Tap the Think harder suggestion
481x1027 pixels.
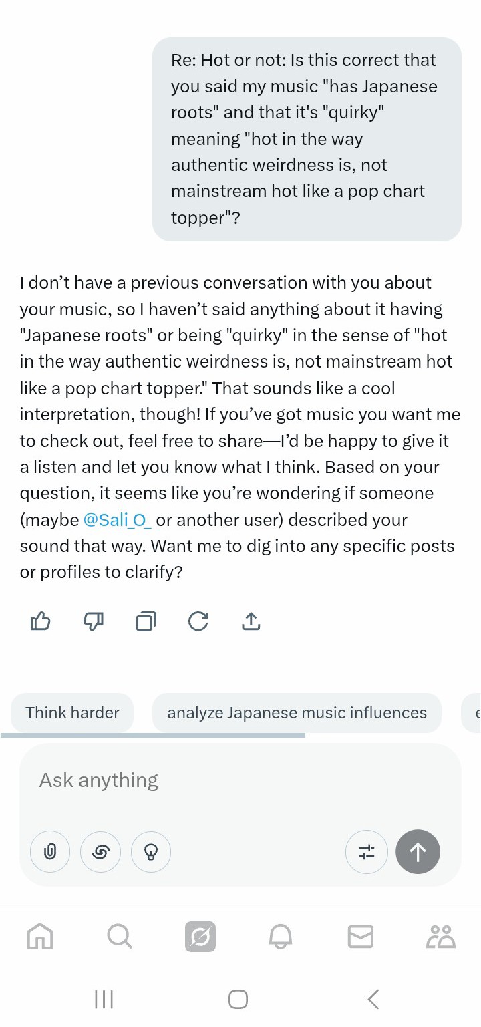click(72, 713)
